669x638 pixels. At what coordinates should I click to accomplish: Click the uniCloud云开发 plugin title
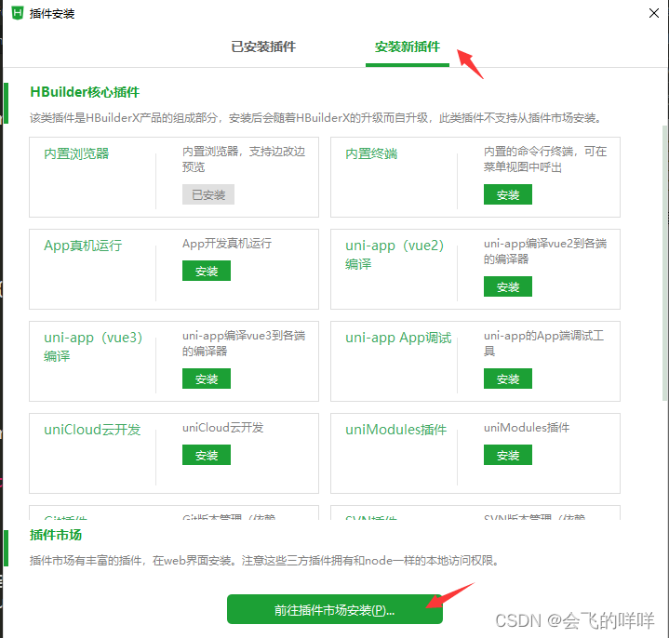tap(92, 430)
